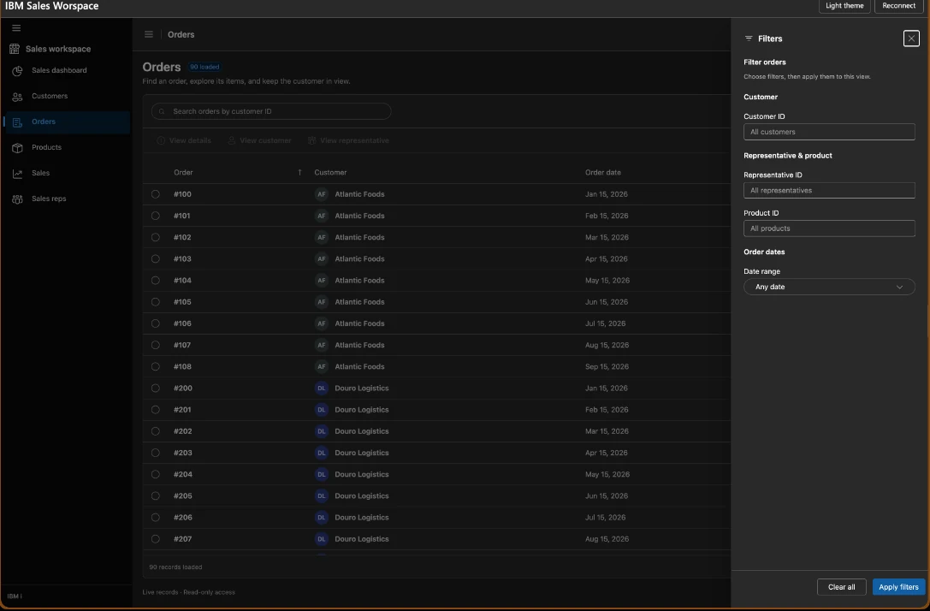The height and width of the screenshot is (611, 930).
Task: Select radio button for order #204
Action: coord(156,474)
